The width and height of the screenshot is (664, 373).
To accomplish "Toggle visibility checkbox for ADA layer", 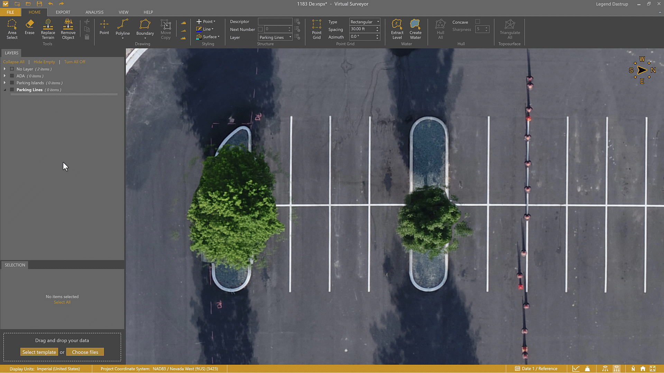I will click(12, 76).
